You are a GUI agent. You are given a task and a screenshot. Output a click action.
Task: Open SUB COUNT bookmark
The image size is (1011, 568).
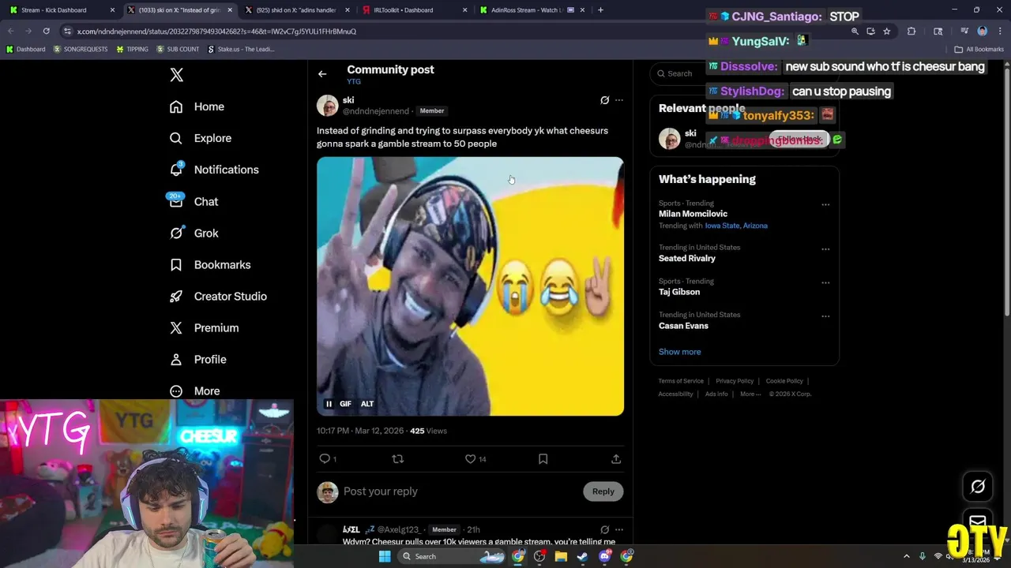[178, 49]
